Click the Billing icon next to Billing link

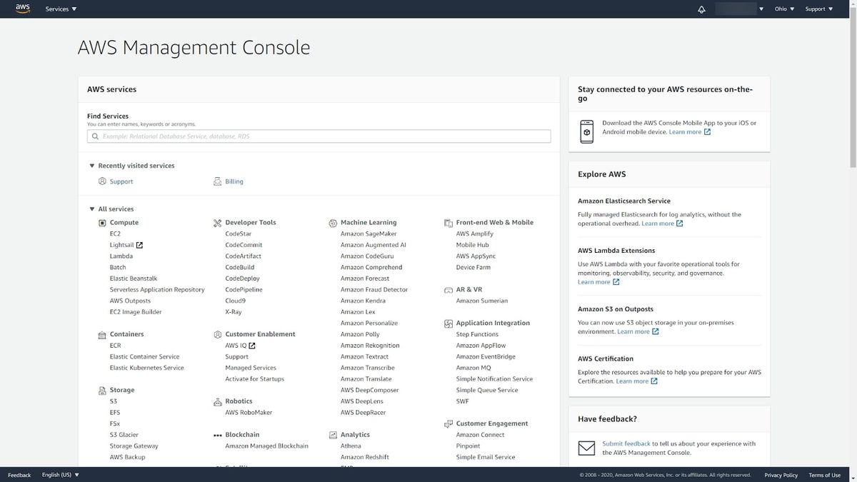click(217, 181)
